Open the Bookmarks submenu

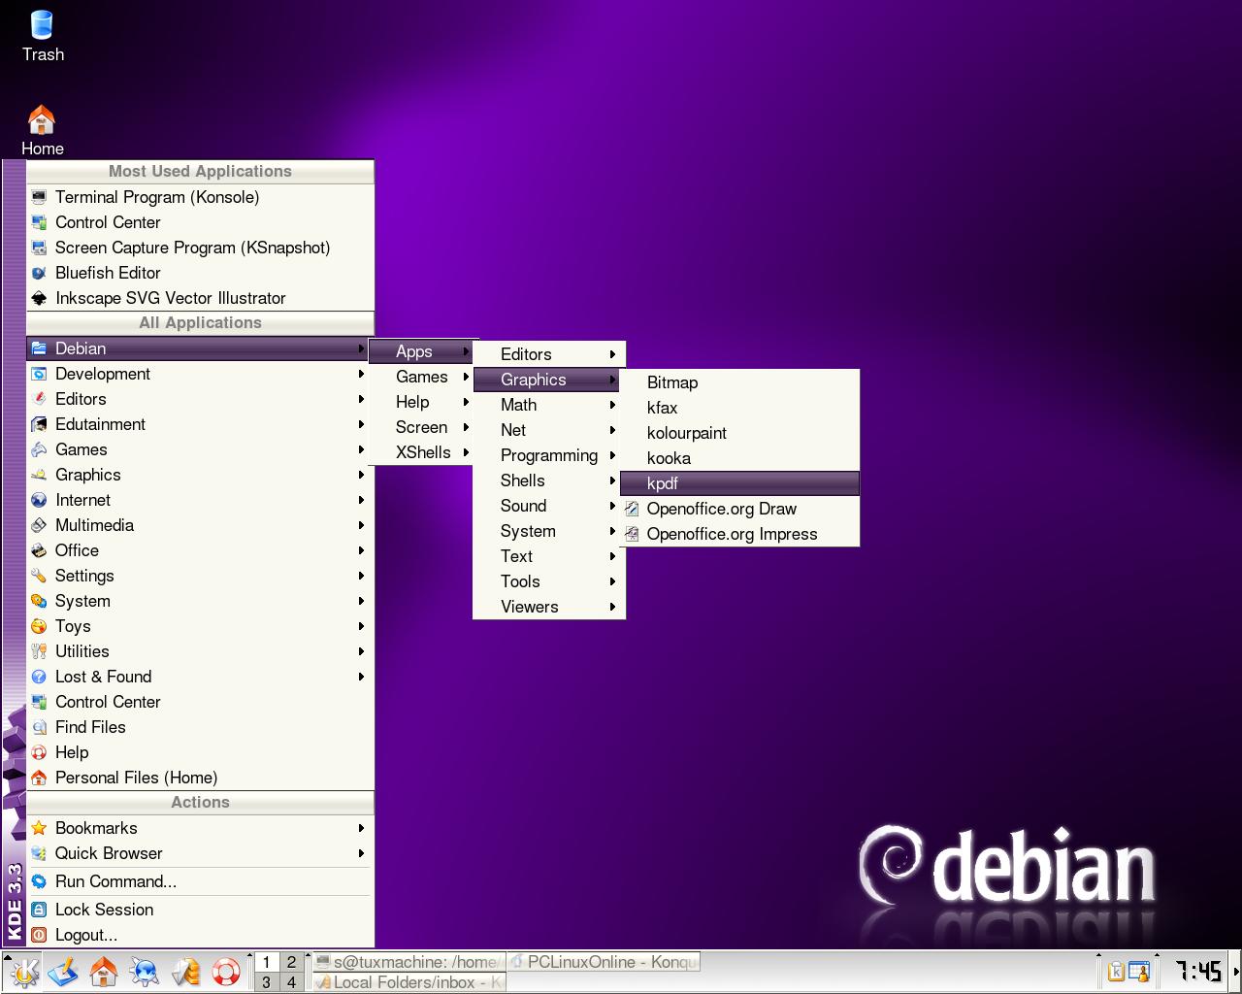click(x=200, y=828)
